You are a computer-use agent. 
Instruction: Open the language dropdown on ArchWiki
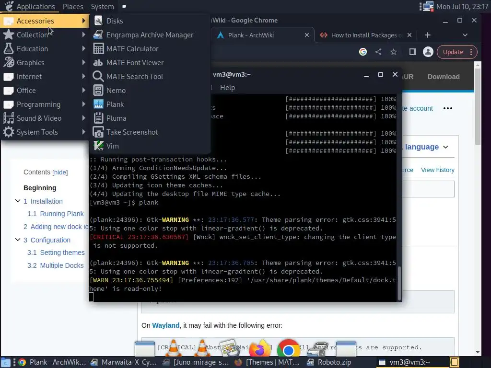tap(426, 147)
